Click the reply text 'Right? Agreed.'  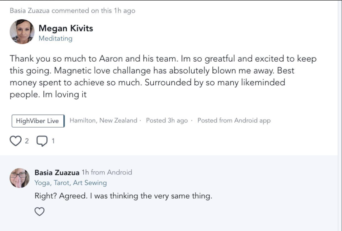pyautogui.click(x=123, y=196)
